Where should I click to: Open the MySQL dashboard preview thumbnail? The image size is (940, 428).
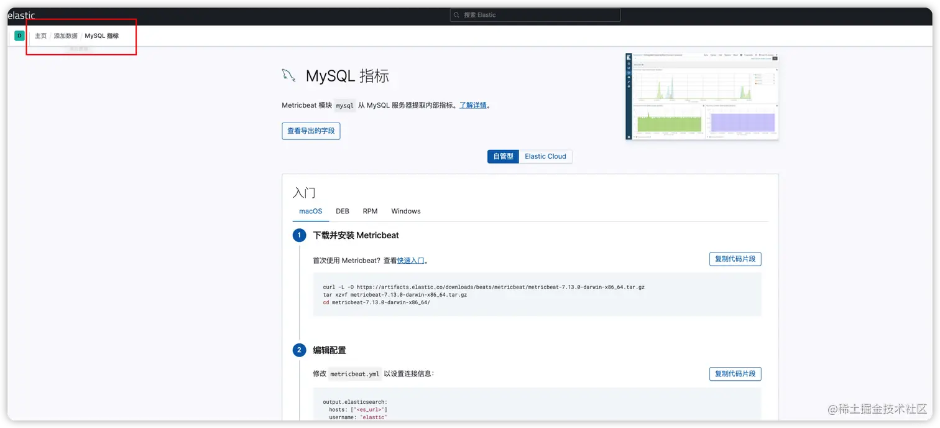702,96
